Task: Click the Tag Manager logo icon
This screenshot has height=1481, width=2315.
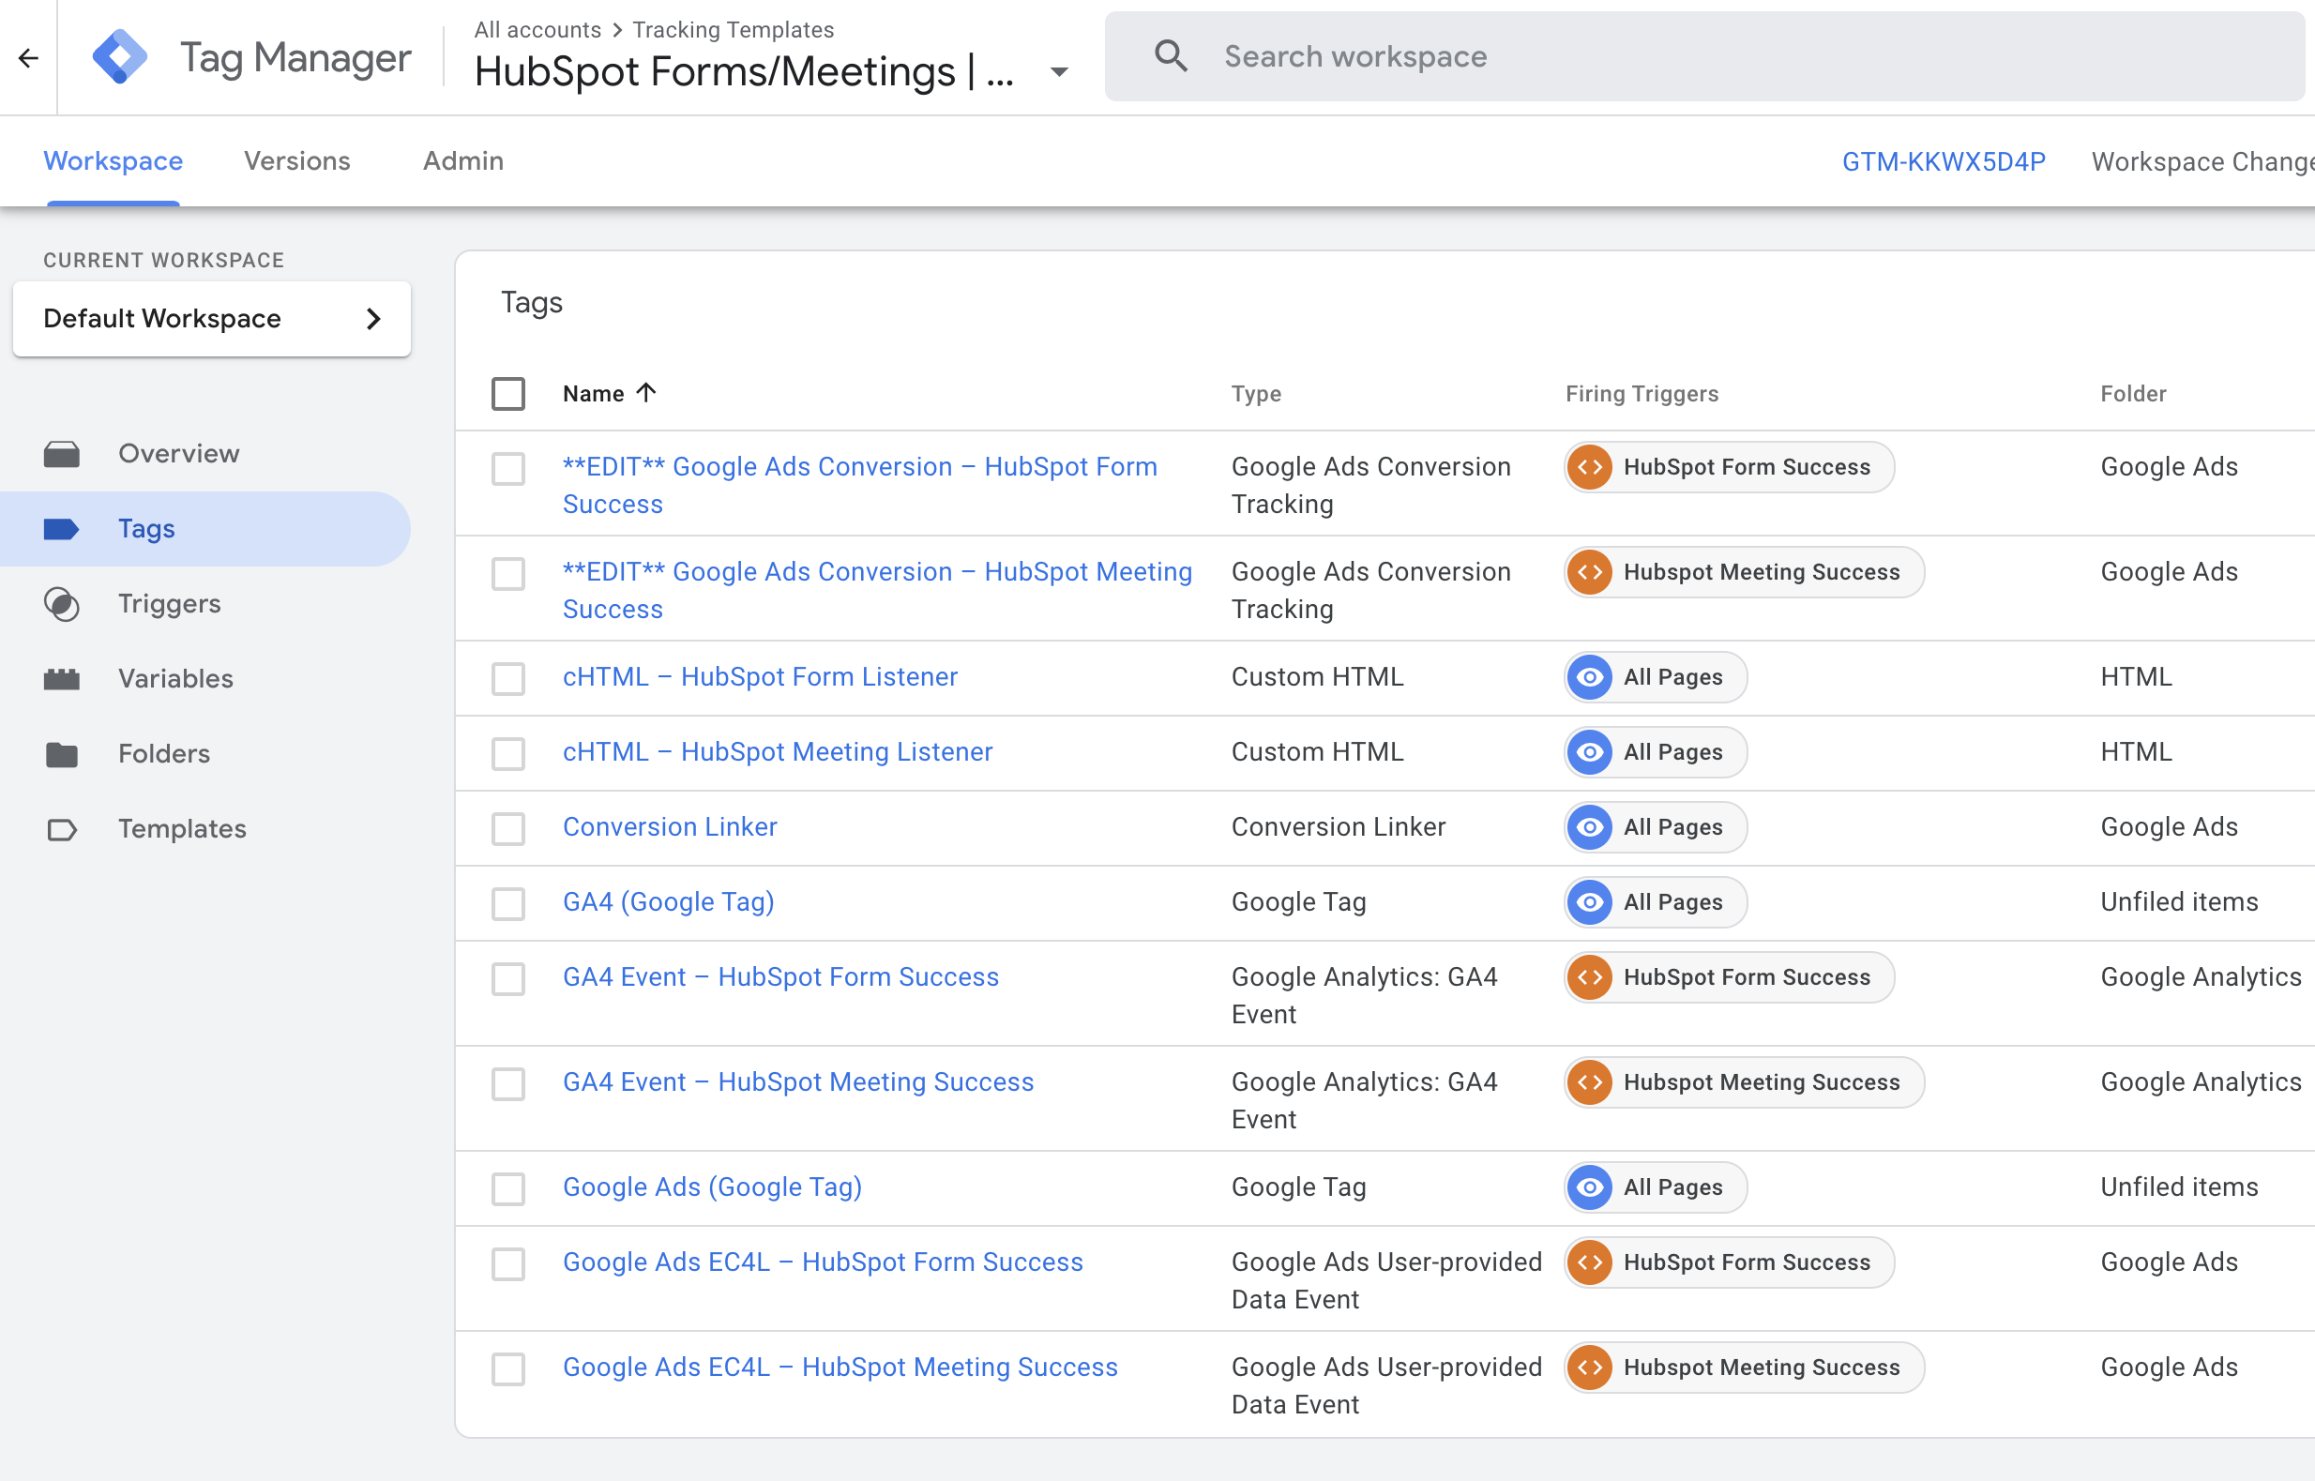Action: [x=119, y=56]
